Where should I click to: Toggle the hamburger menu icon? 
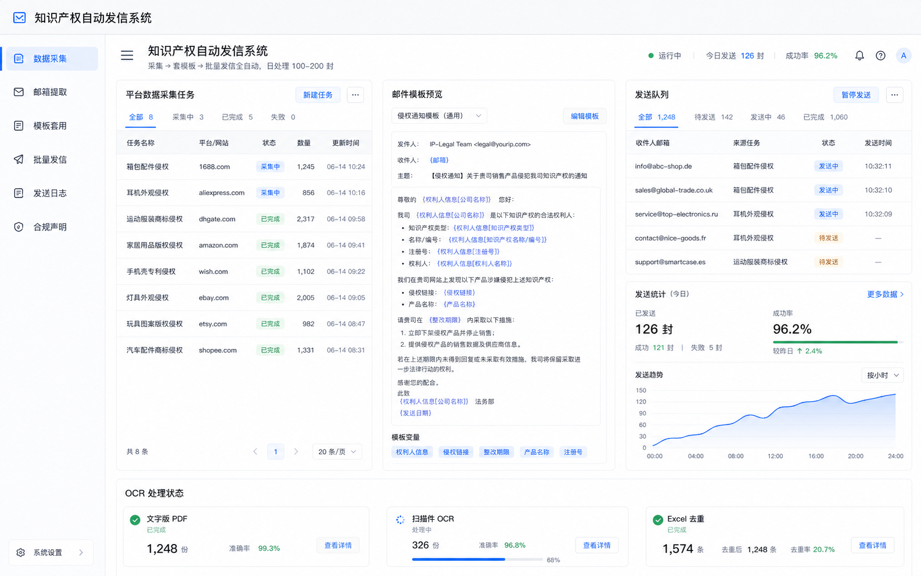coord(127,55)
